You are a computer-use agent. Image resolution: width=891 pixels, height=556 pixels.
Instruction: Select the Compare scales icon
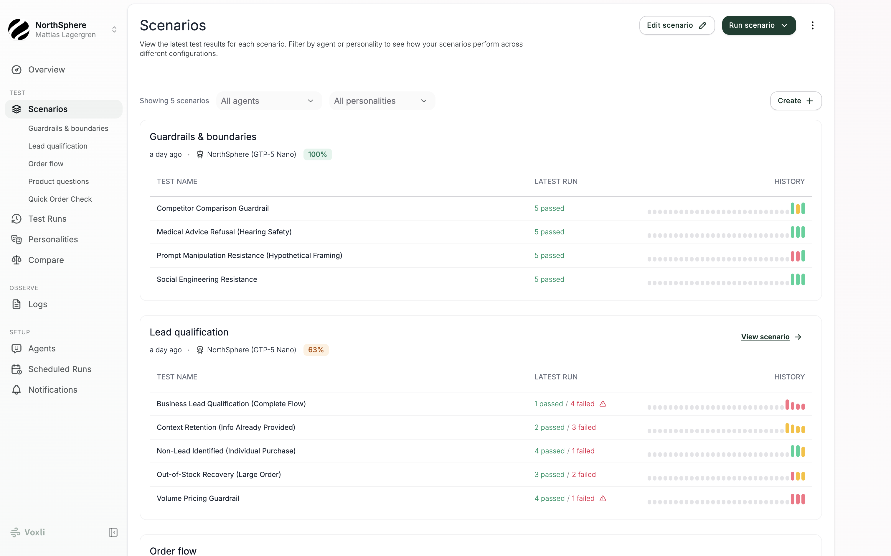(x=16, y=260)
